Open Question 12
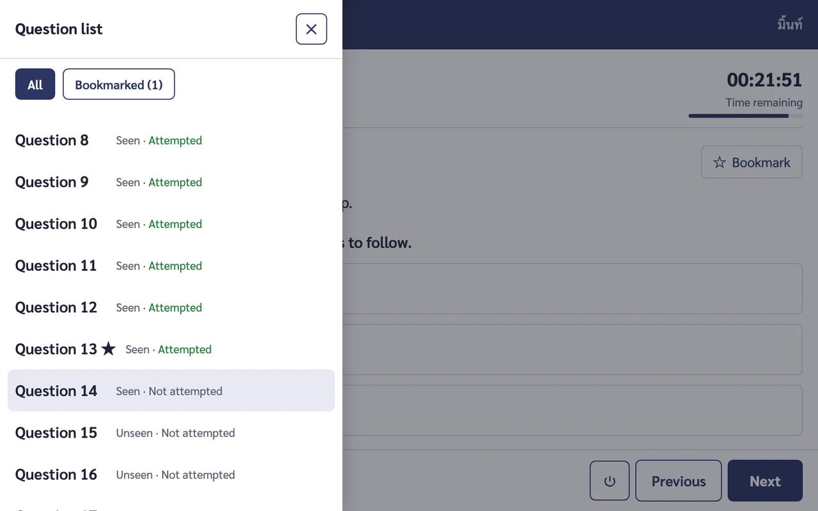The image size is (818, 511). coord(171,307)
